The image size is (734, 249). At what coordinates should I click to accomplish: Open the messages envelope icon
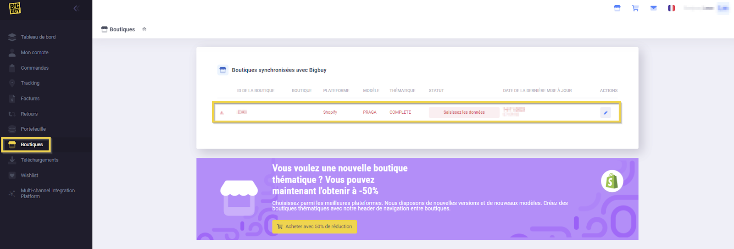point(653,8)
